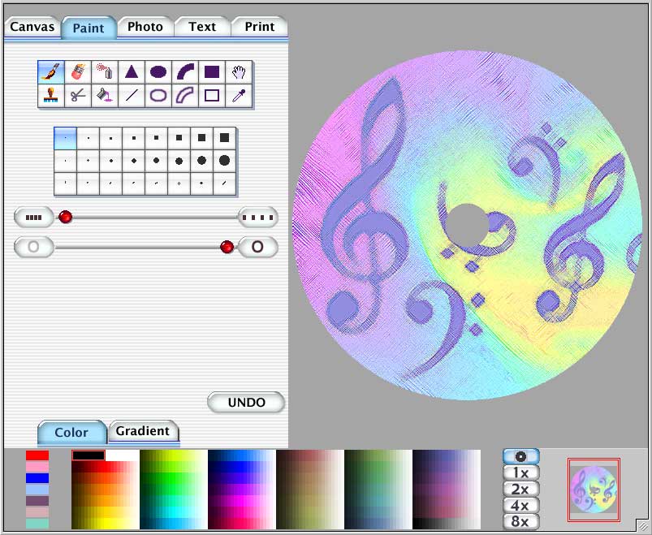The width and height of the screenshot is (652, 535).
Task: Set zoom to 8x
Action: (521, 521)
